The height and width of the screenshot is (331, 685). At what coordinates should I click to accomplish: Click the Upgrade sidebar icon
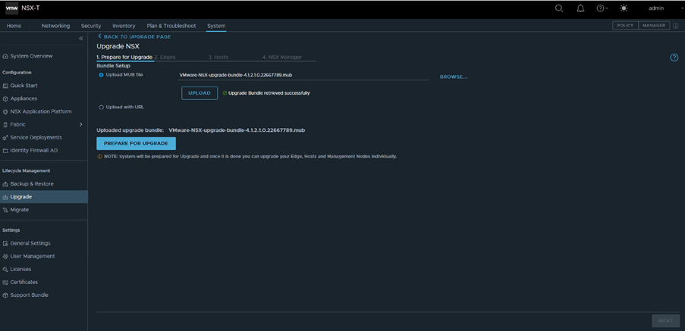click(x=5, y=197)
